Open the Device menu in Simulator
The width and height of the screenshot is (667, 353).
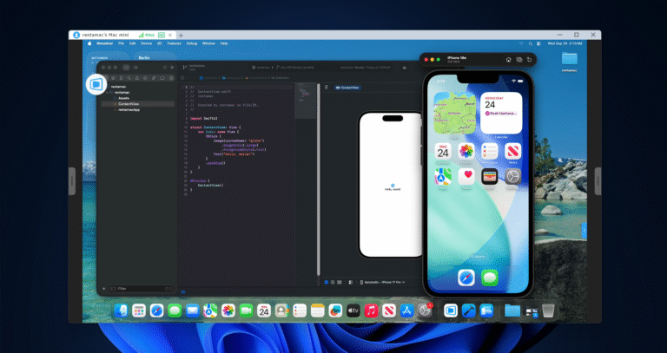coord(146,42)
